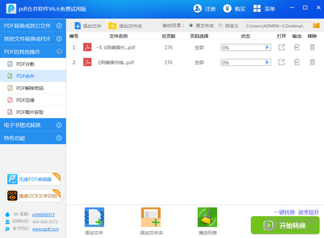The height and width of the screenshot is (238, 324).
Task: Click 输出 output icon for row 2
Action: [296, 62]
